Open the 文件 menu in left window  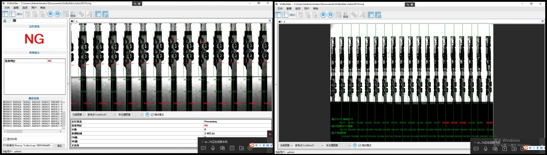coord(7,8)
